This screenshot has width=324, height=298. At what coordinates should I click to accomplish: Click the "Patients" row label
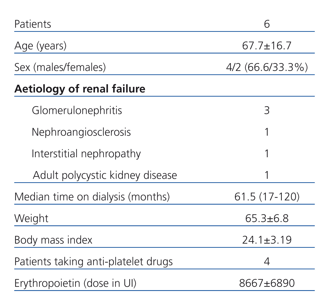click(32, 24)
